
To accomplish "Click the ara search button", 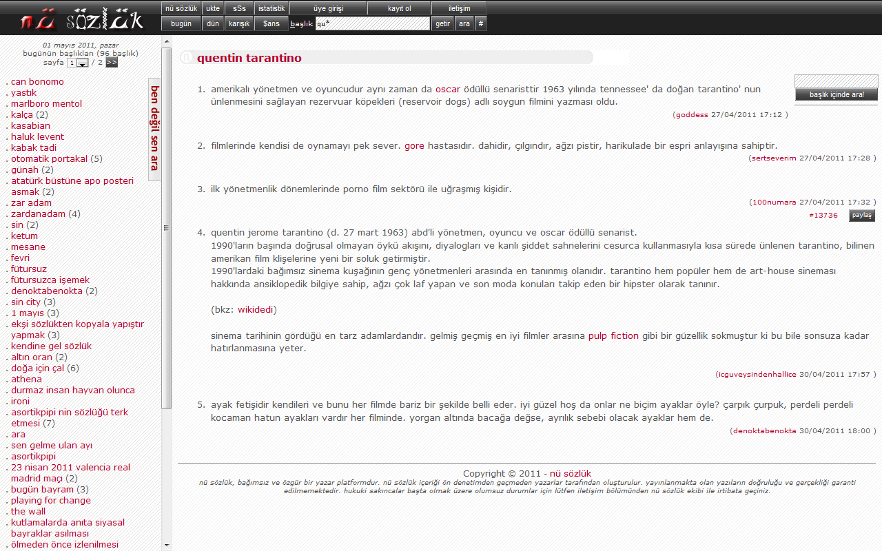I will point(464,23).
